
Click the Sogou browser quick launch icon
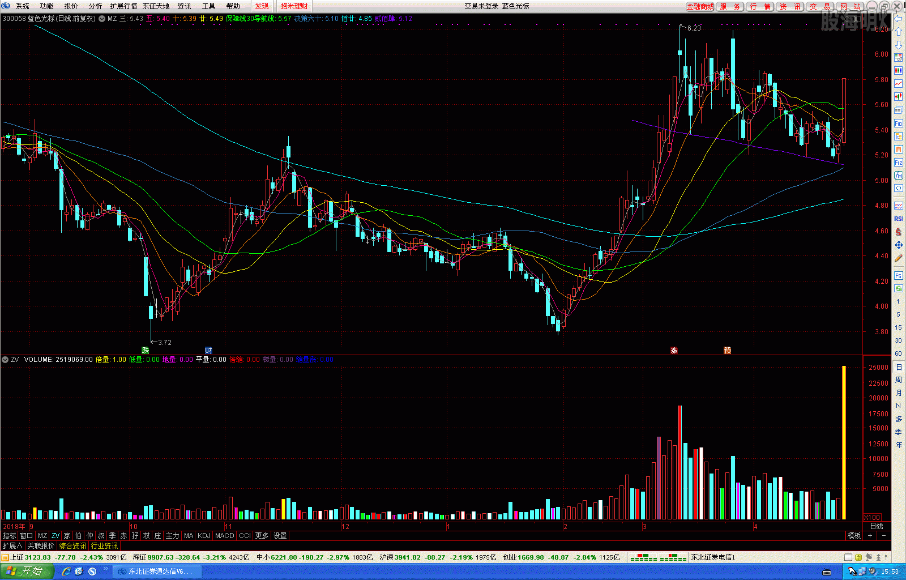[92, 572]
